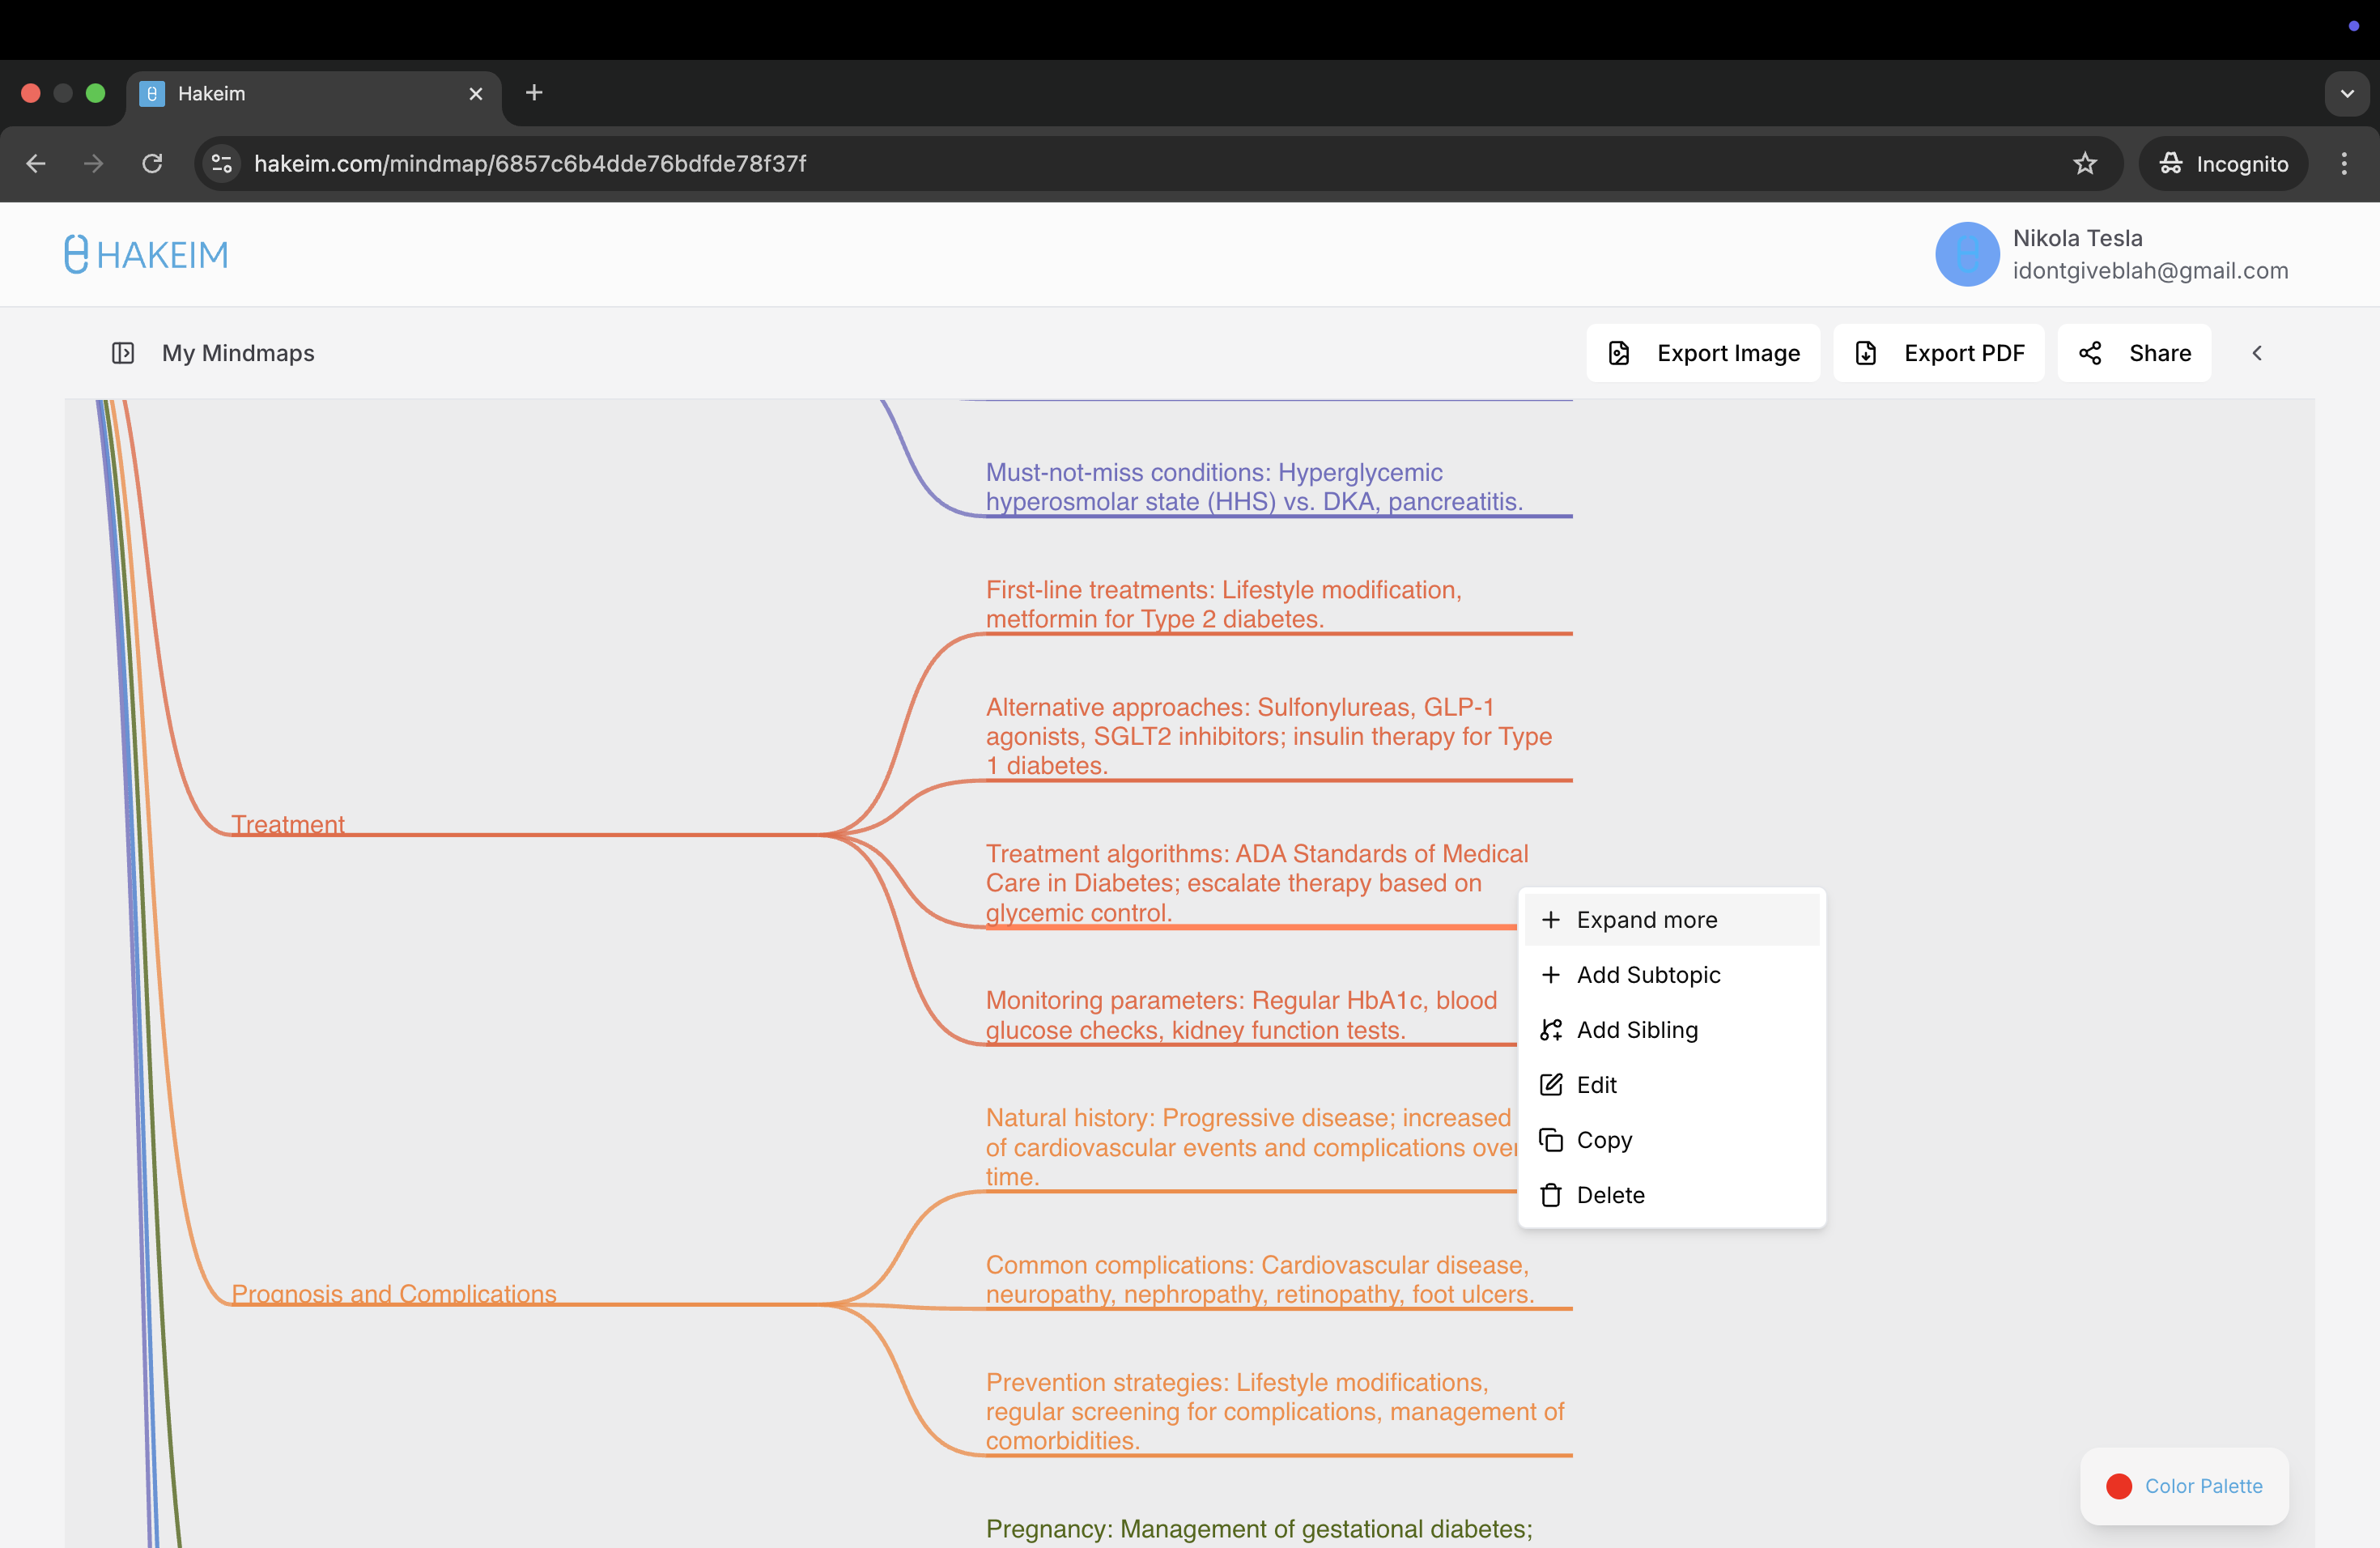
Task: Click the Share button
Action: pos(2135,353)
